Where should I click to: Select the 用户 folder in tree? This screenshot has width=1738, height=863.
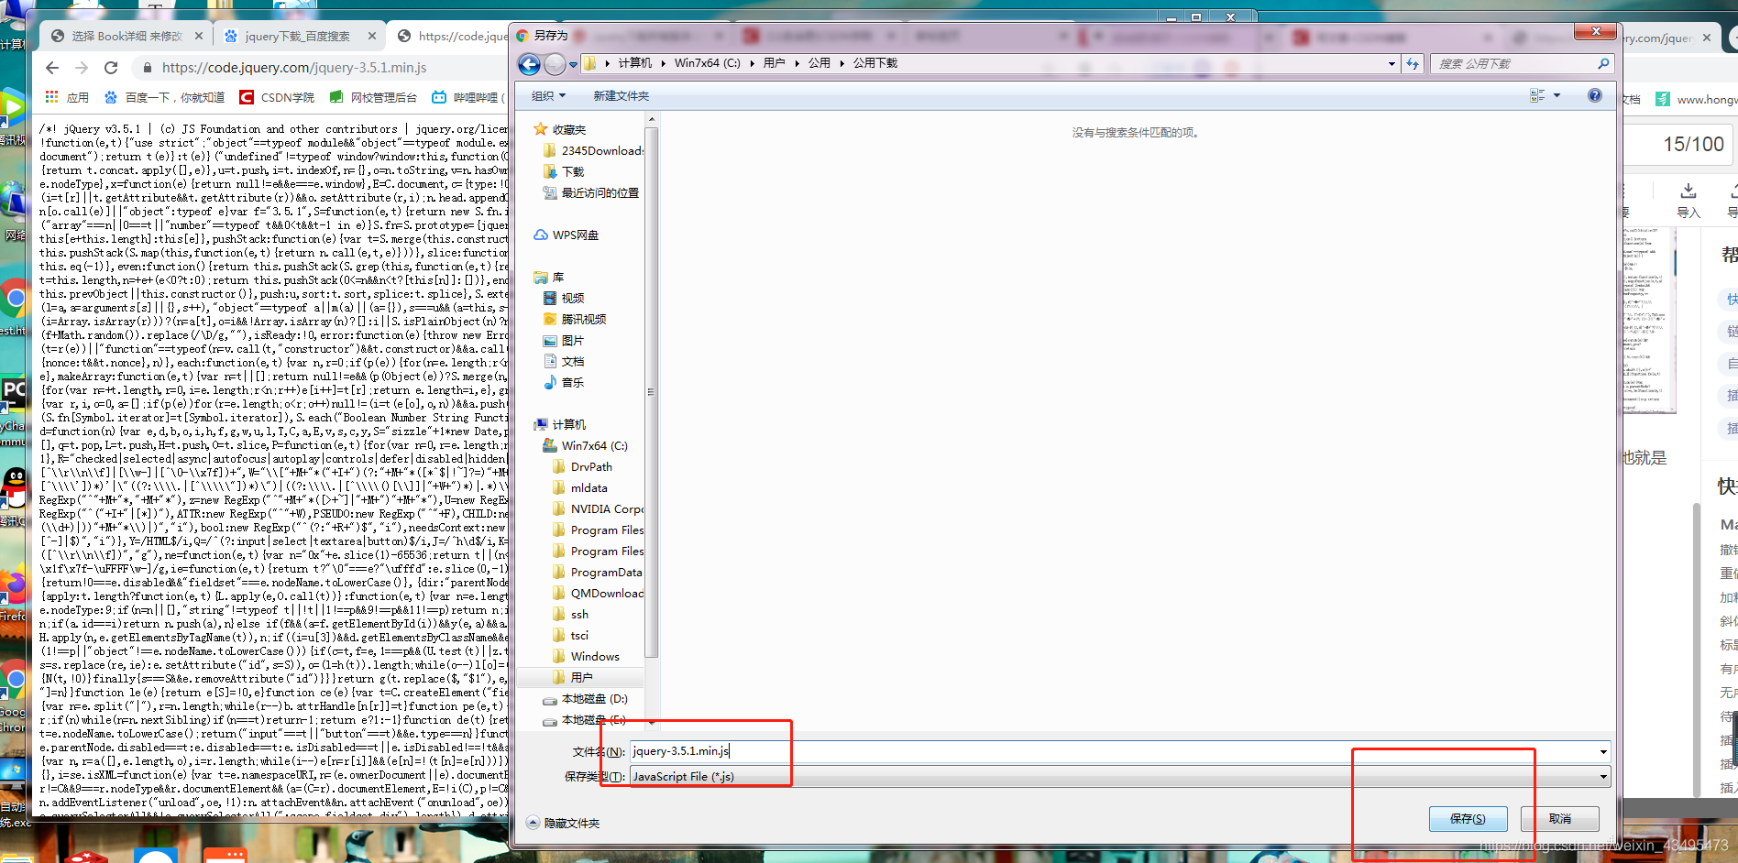[x=581, y=678]
